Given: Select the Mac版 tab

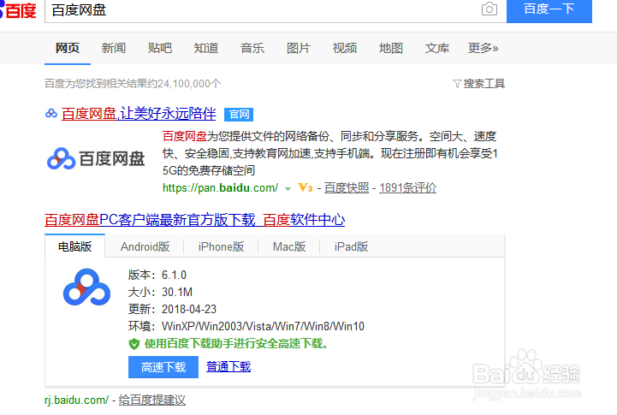Looking at the screenshot, I should click(x=289, y=246).
